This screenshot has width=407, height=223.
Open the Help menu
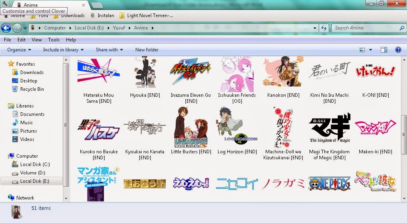(x=70, y=40)
